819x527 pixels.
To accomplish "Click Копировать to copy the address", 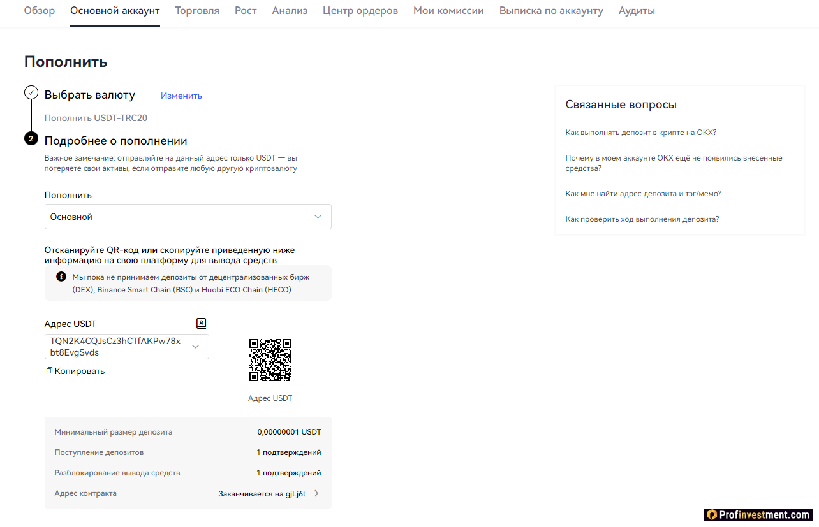I will (80, 371).
